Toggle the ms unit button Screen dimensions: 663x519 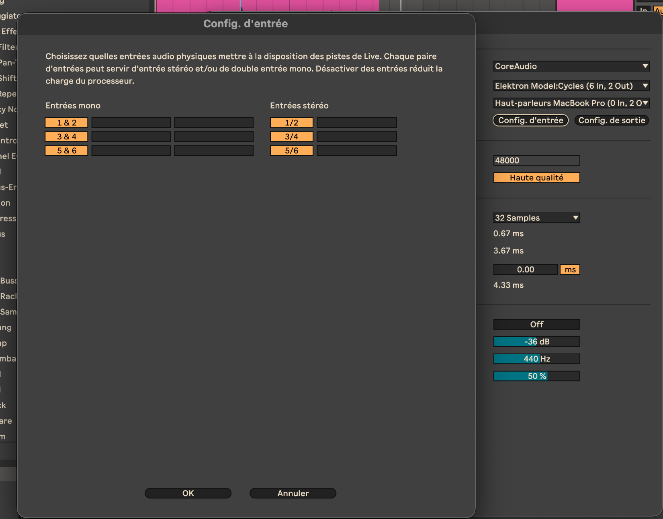click(570, 270)
